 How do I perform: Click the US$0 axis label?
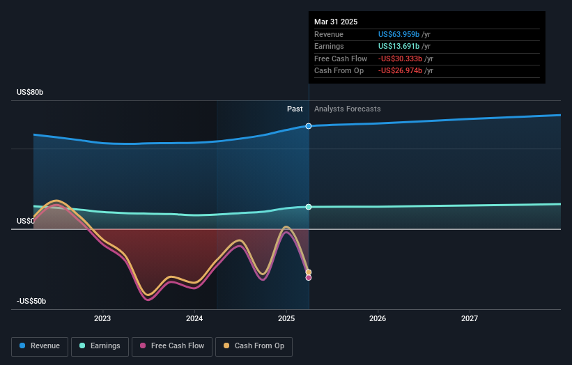26,221
